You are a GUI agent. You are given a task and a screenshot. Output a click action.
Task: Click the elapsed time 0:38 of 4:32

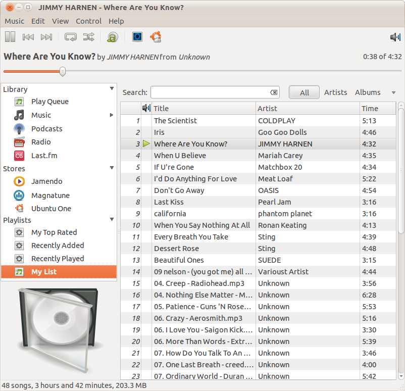click(x=382, y=57)
